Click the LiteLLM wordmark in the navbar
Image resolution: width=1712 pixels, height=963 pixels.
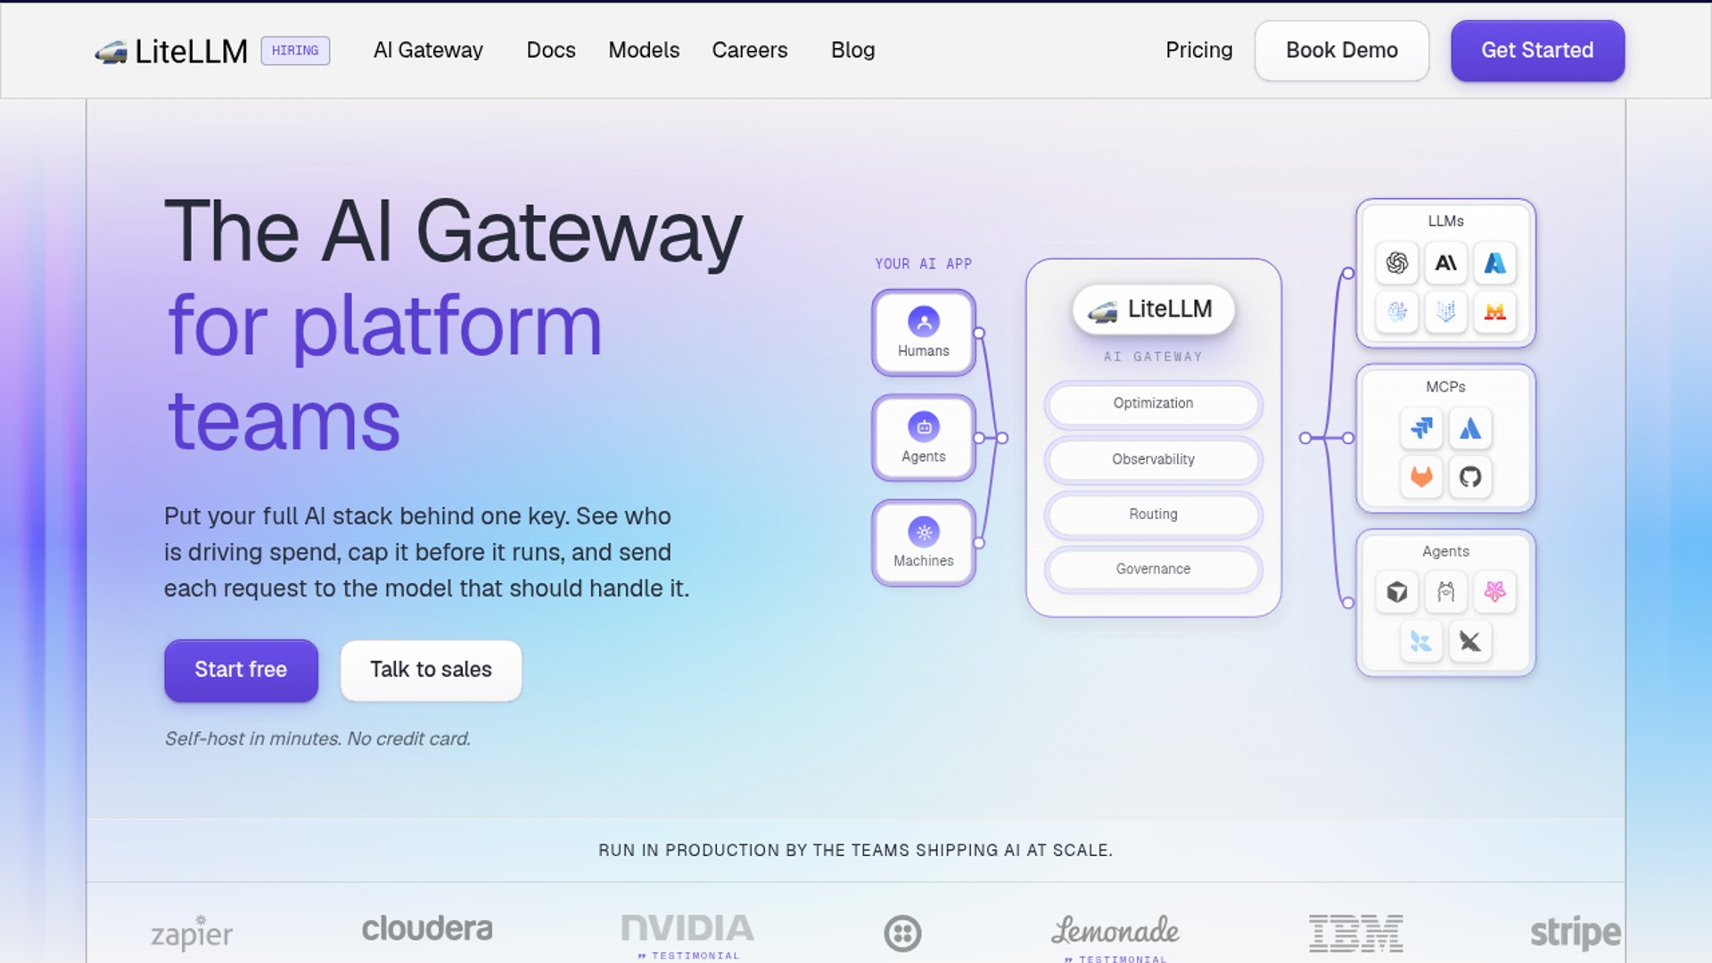192,52
